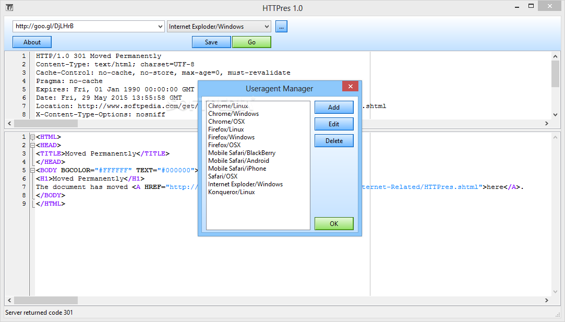Click Delete in Useragent Manager
The height and width of the screenshot is (322, 565).
coord(334,141)
